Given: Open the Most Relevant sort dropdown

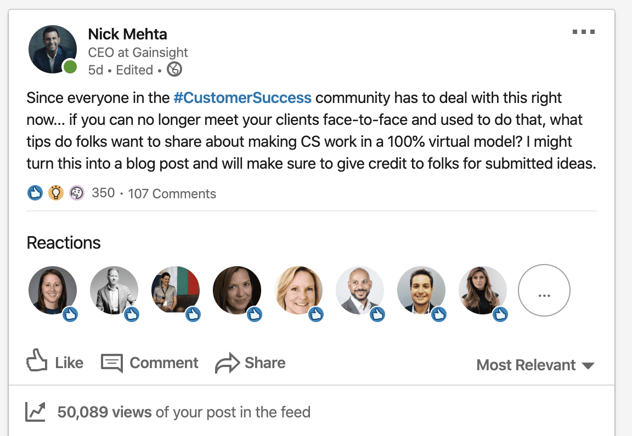Looking at the screenshot, I should point(535,365).
